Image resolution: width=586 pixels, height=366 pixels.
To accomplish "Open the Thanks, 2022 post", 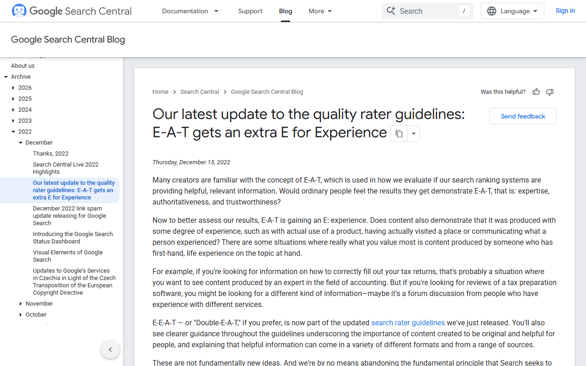I will click(51, 154).
